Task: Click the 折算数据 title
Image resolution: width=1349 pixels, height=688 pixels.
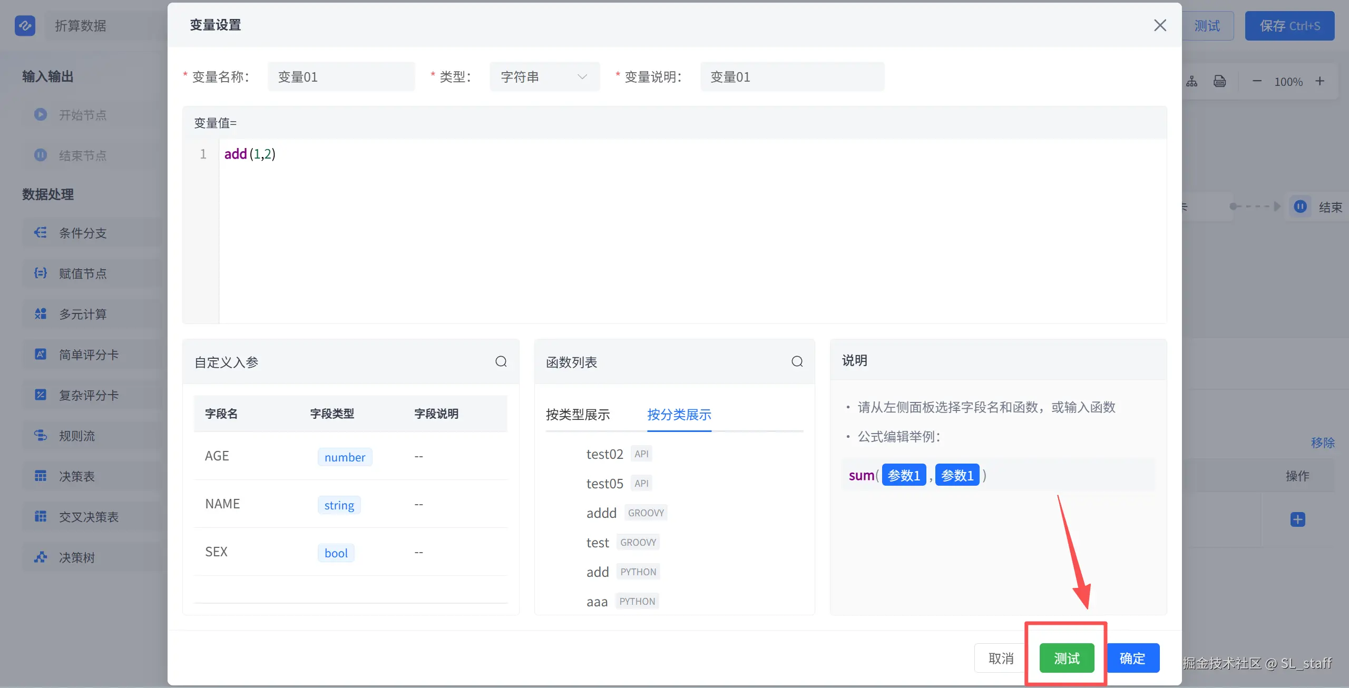Action: (x=81, y=25)
